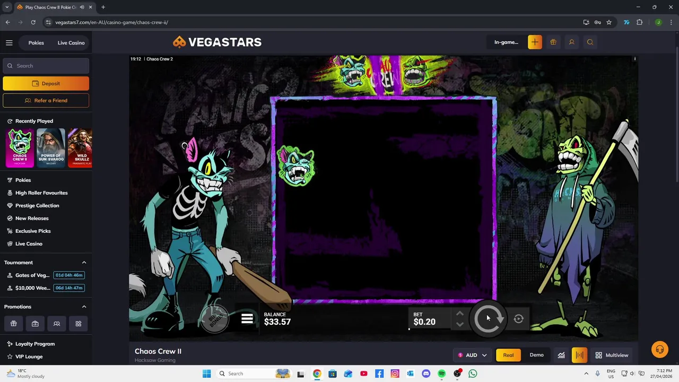Viewport: 679px width, 382px height.
Task: Collapse the Tournament section
Action: (84, 263)
